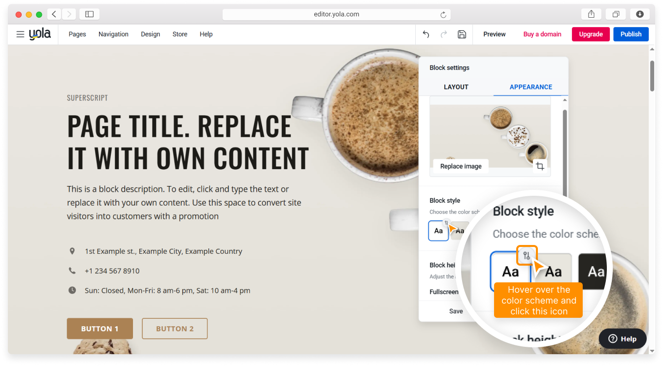Click the redo arrow icon
The height and width of the screenshot is (366, 663).
coord(444,34)
